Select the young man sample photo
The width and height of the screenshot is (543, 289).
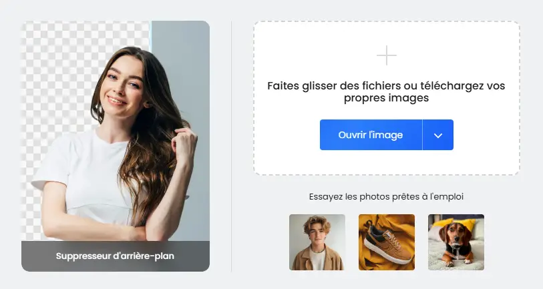317,242
